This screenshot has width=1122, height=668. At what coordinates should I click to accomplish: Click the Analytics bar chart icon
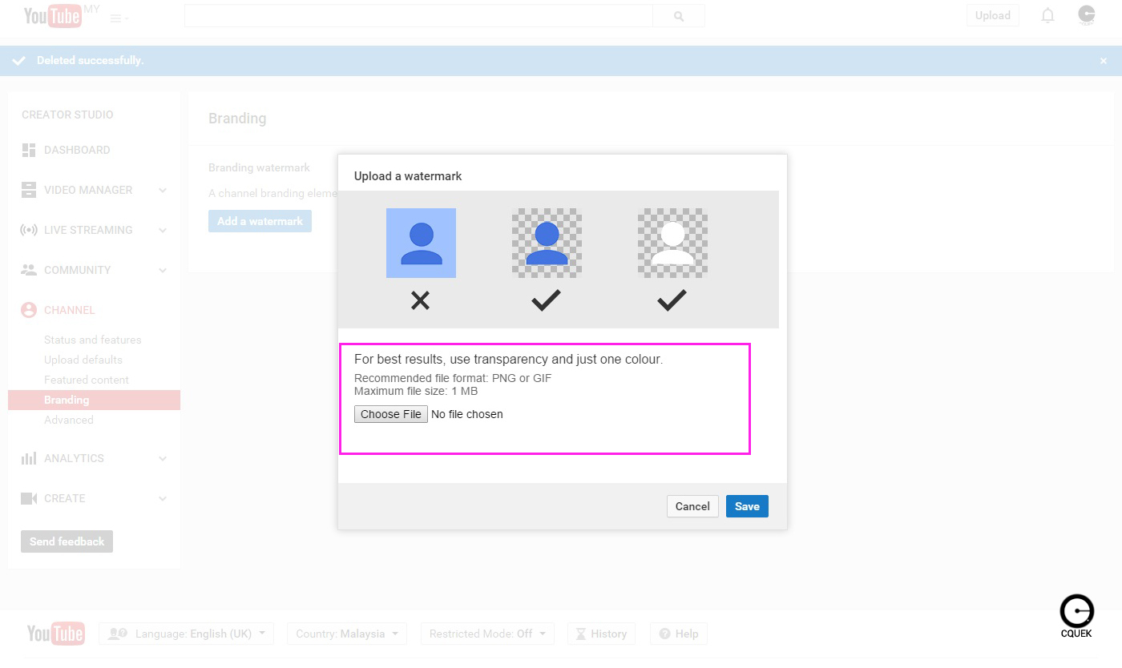29,458
